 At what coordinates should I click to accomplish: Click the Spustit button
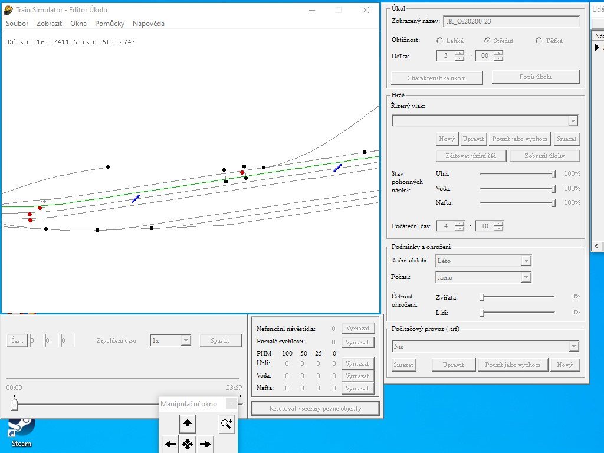click(x=220, y=340)
